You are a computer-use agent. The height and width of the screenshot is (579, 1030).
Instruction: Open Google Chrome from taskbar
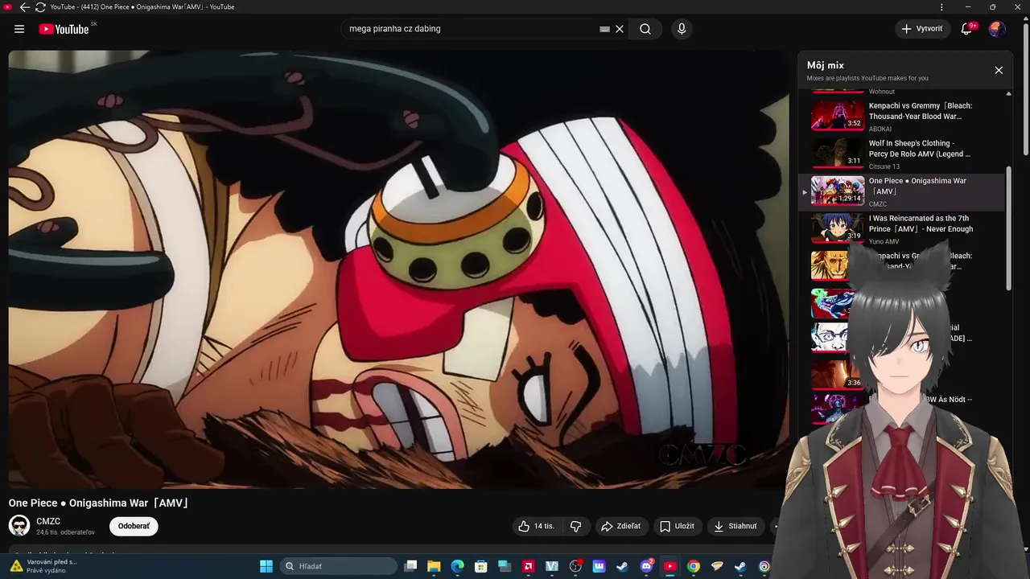694,566
